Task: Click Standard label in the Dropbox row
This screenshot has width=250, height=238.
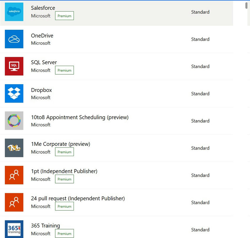Action: pyautogui.click(x=200, y=94)
